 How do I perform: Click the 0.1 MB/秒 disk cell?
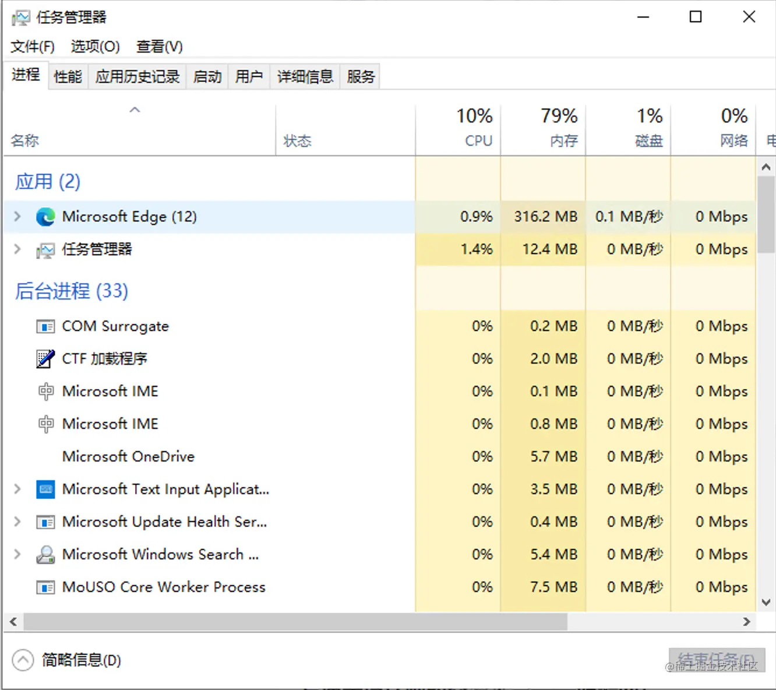pos(628,217)
